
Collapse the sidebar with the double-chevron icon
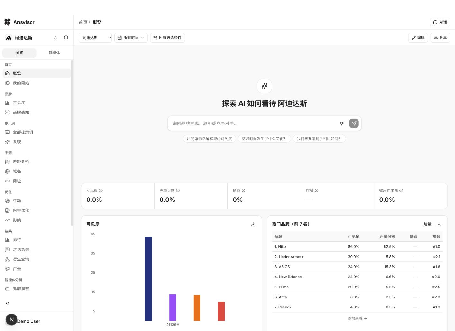click(x=8, y=303)
